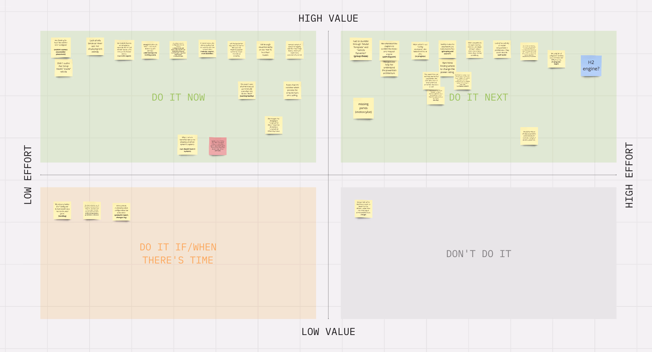Select the 'Model Template' and 'Vehicle Dynamics' note
Screen dimensions: 652x352
361,49
